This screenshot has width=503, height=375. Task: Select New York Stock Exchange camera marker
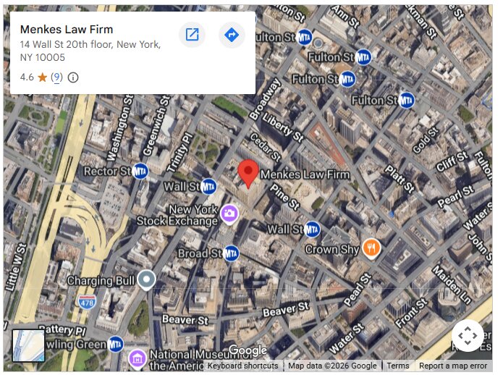(229, 214)
